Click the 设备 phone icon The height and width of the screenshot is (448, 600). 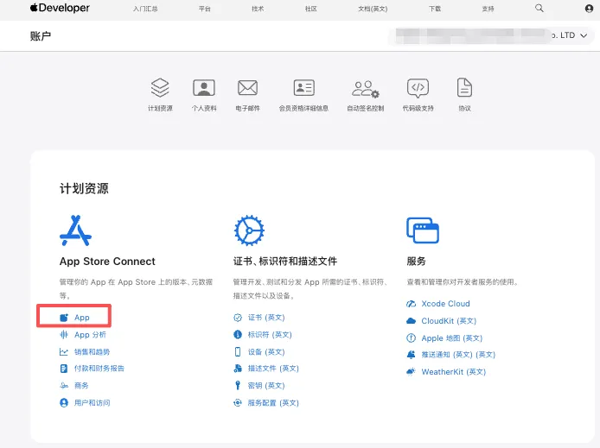[x=238, y=352]
